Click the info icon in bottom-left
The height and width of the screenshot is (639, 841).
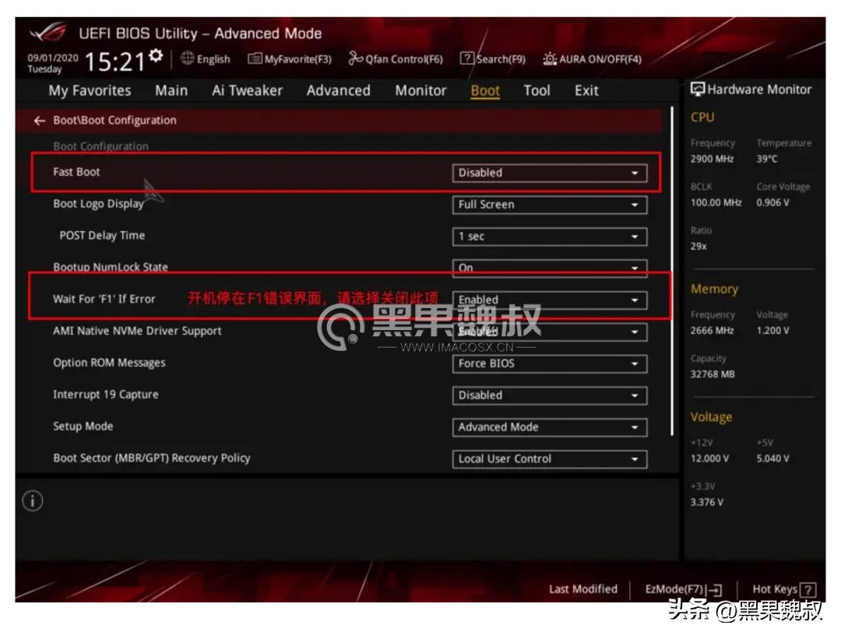[x=32, y=502]
